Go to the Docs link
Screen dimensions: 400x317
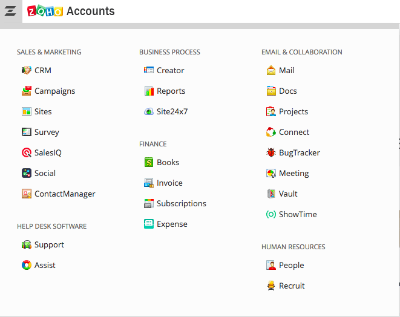click(x=288, y=91)
